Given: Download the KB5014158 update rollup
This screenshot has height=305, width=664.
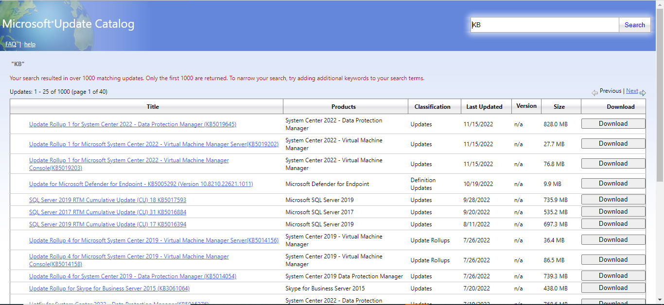Looking at the screenshot, I should tap(613, 260).
